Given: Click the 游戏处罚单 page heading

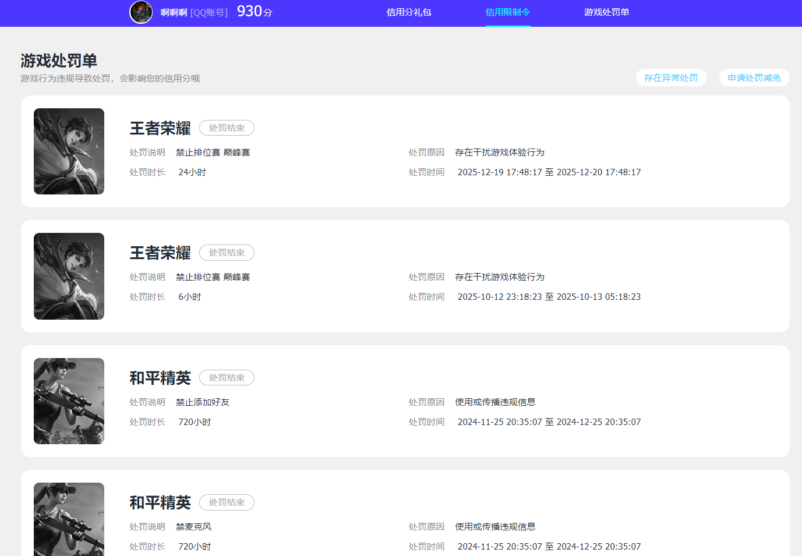Looking at the screenshot, I should coord(58,60).
